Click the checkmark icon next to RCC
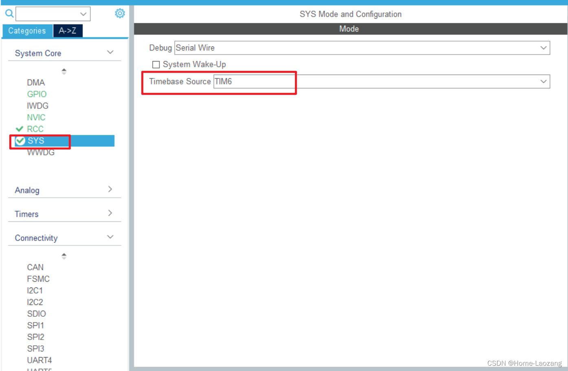Viewport: 568px width, 371px height. (x=19, y=128)
